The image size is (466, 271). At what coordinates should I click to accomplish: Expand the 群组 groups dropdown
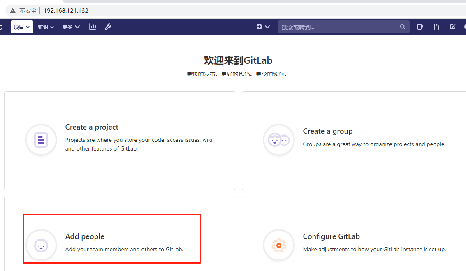46,27
